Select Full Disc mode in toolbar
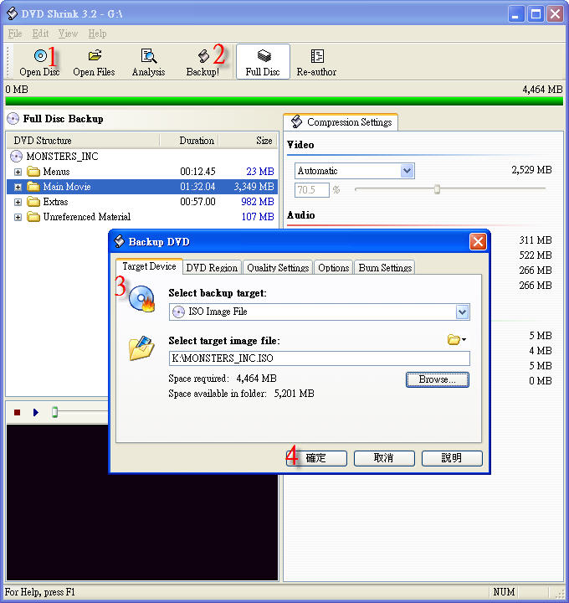Viewport: 569px width, 603px height. 263,61
